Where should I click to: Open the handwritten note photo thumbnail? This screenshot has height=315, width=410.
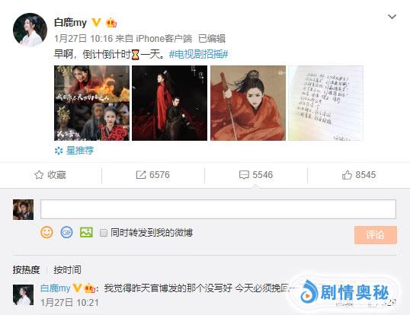(x=326, y=103)
